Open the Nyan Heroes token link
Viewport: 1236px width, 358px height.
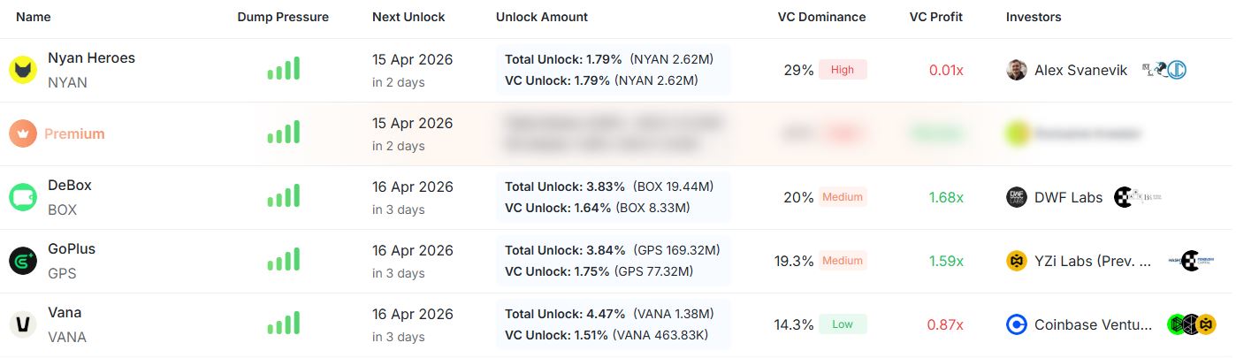click(91, 58)
